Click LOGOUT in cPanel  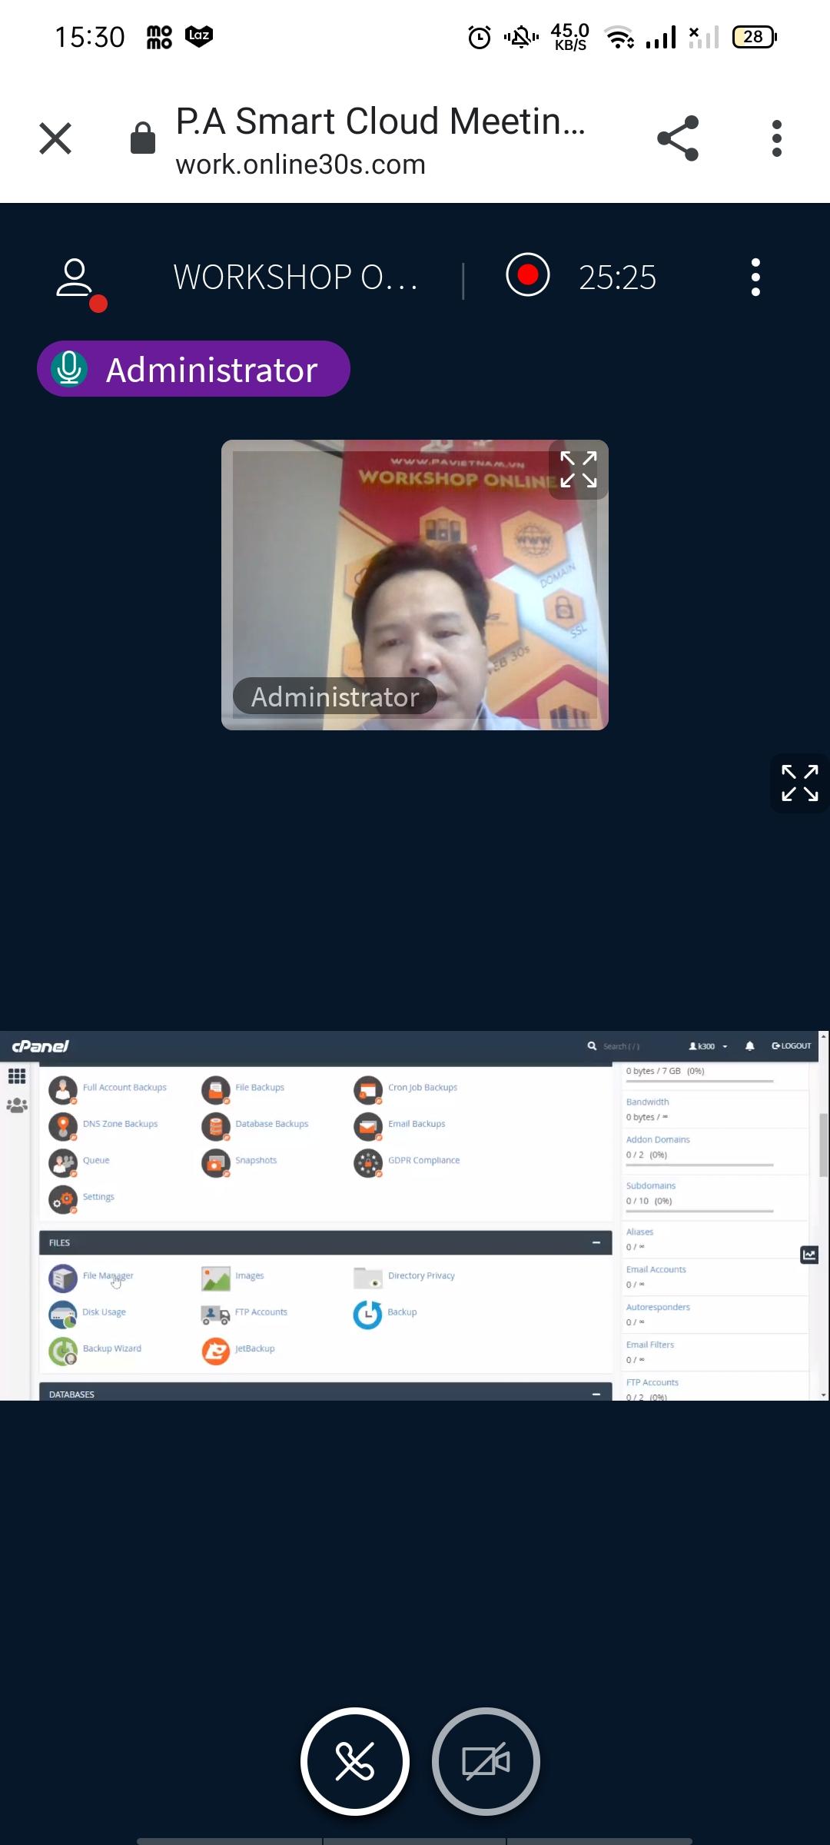click(x=792, y=1046)
